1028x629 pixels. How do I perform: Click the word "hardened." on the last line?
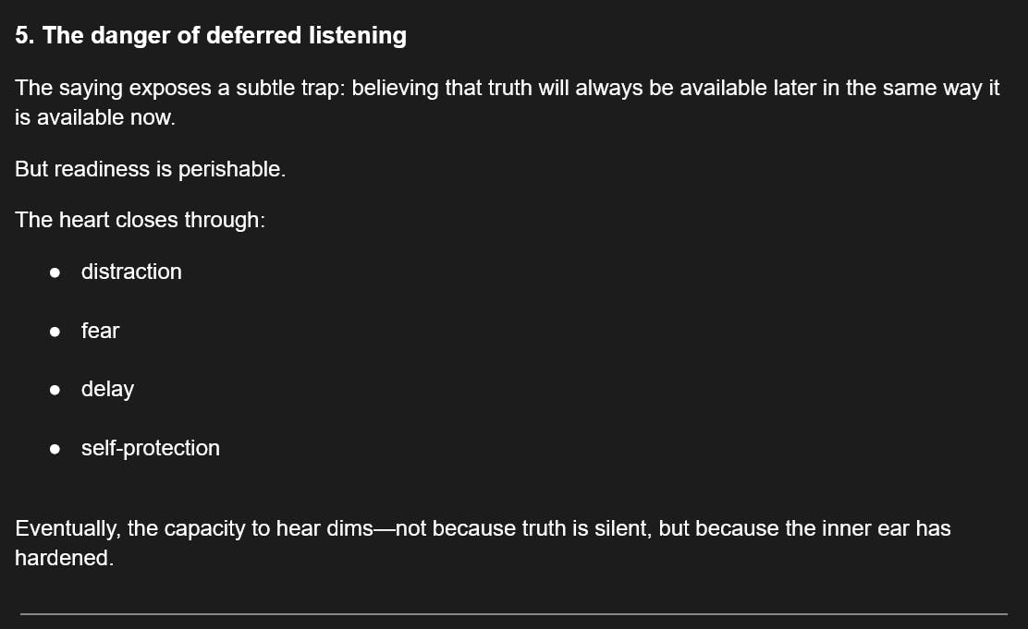point(64,558)
